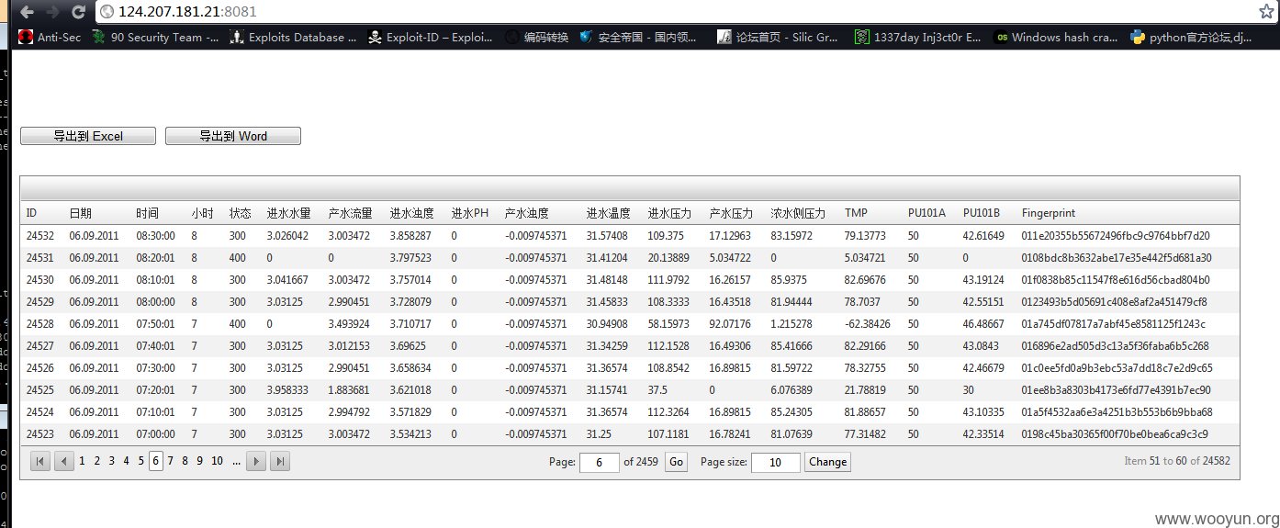1280x528 pixels.
Task: Jump to last page using pager icon
Action: (x=280, y=461)
